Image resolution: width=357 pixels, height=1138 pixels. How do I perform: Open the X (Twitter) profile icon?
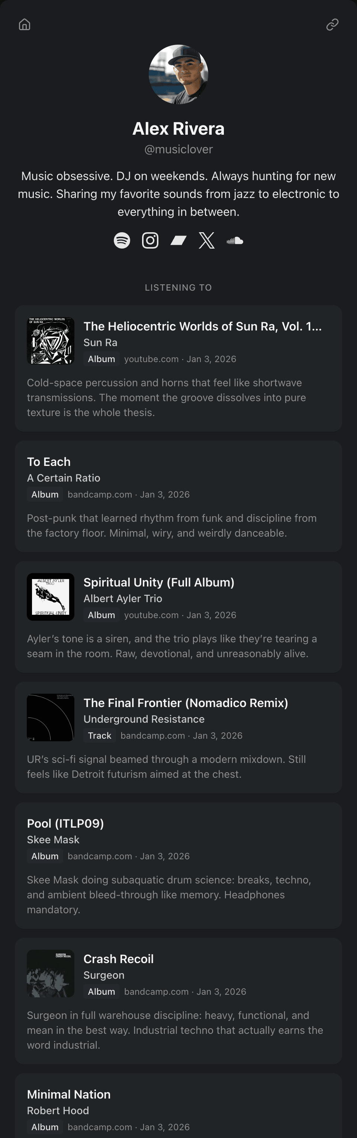(x=206, y=240)
